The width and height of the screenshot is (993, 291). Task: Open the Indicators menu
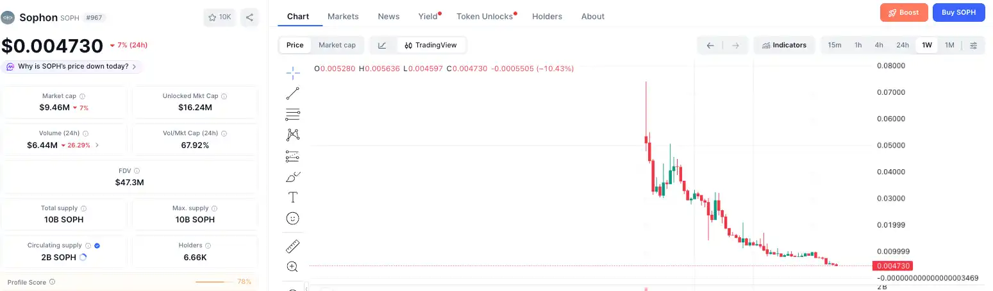[x=784, y=45]
